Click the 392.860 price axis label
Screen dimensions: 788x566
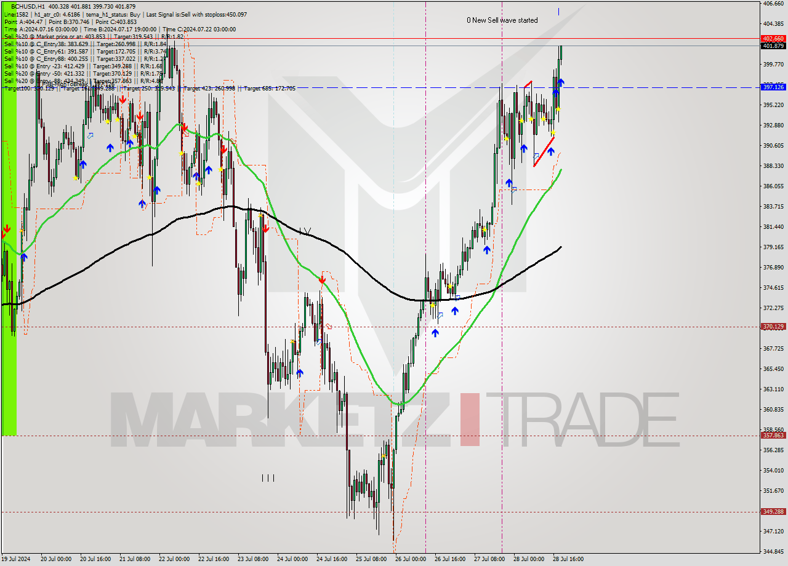tap(773, 126)
